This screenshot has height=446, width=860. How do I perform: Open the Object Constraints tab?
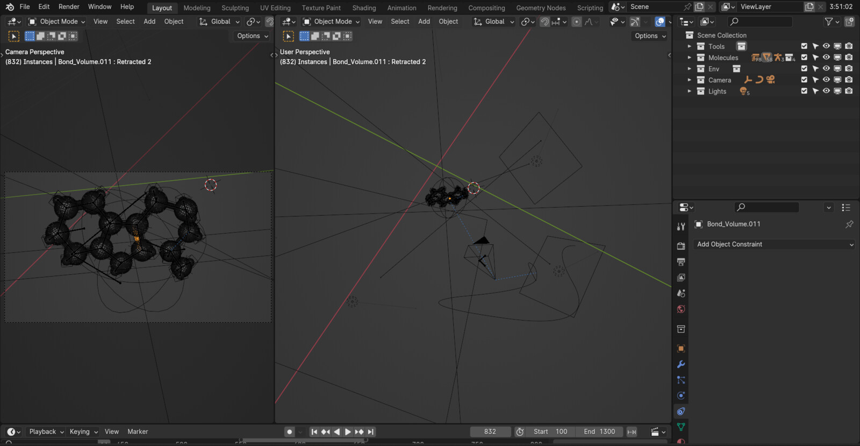[681, 412]
